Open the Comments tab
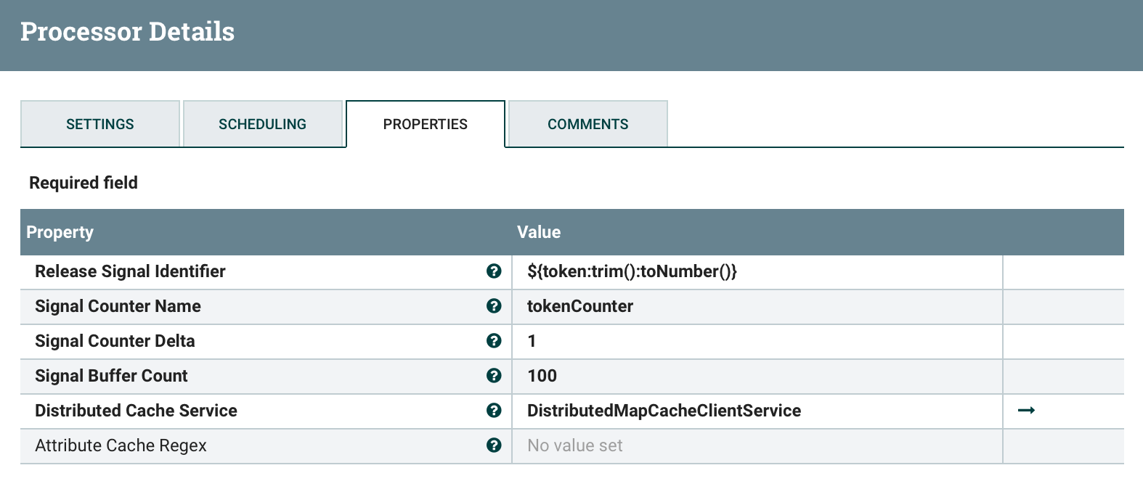 coord(587,124)
